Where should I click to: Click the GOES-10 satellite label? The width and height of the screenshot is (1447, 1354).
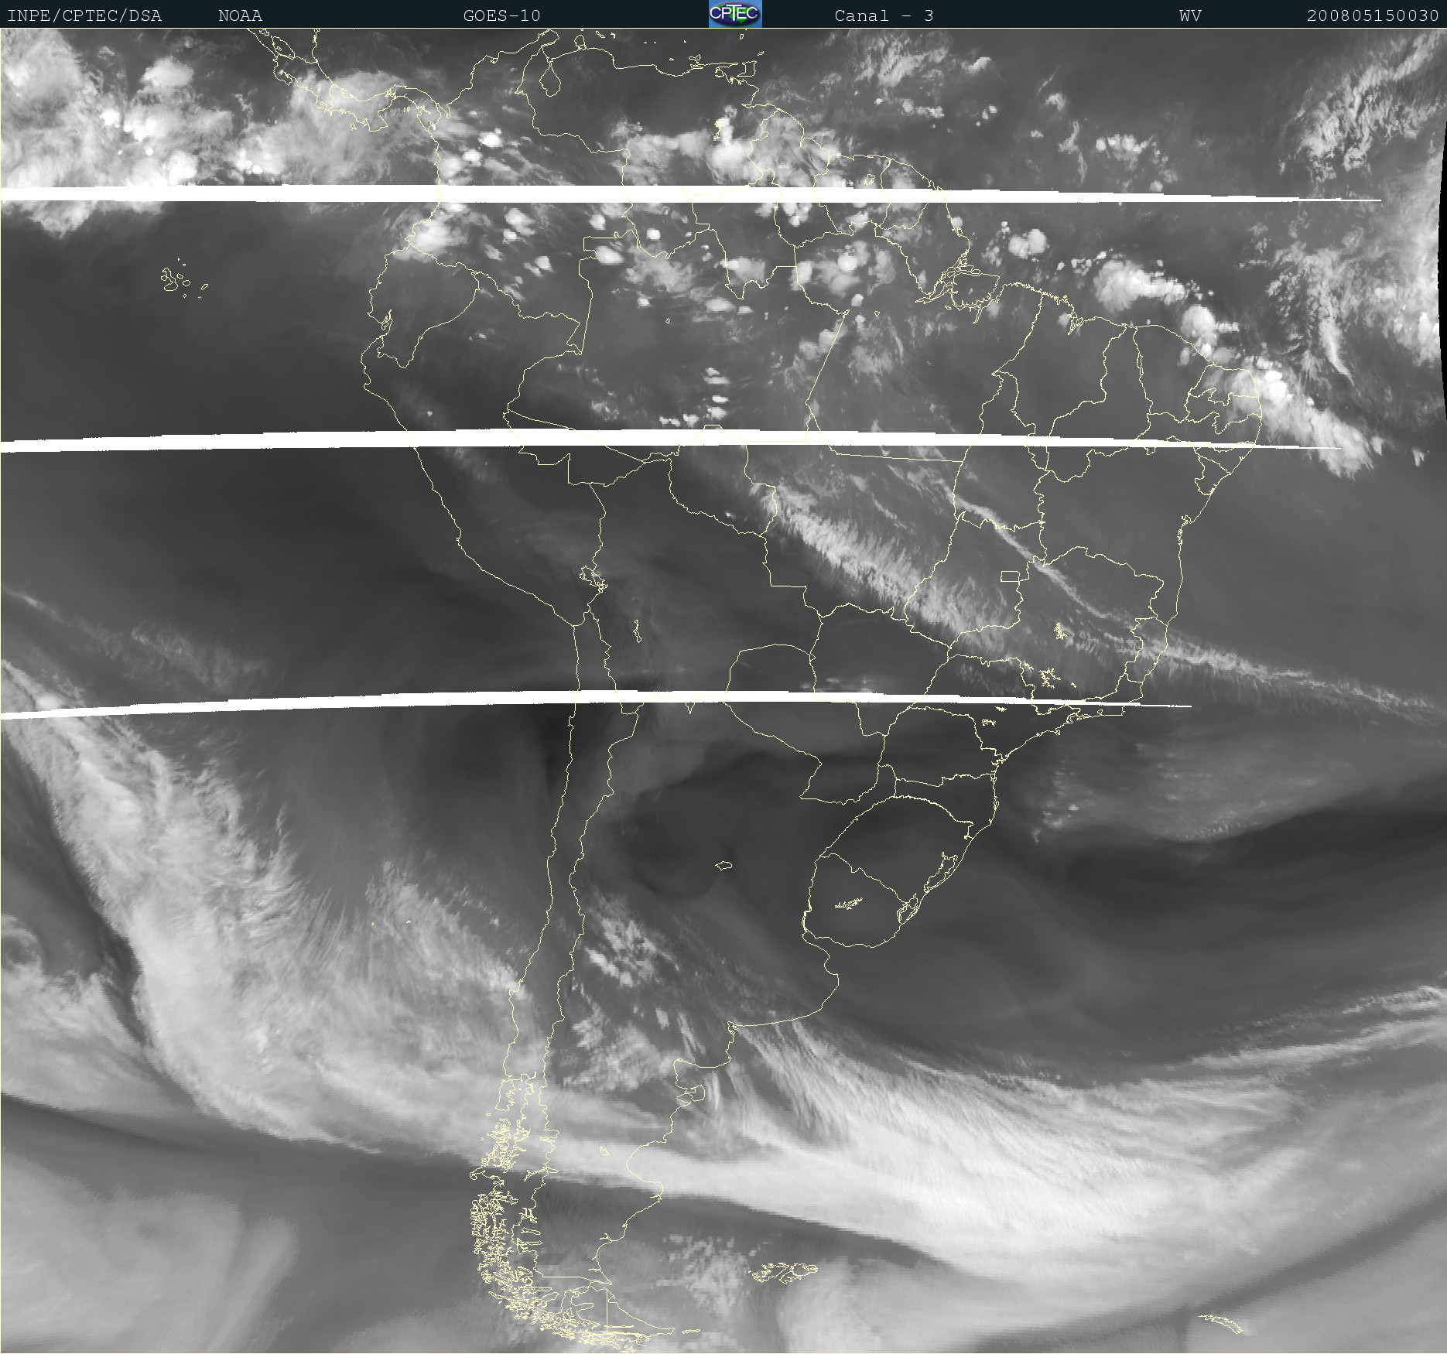click(x=501, y=15)
